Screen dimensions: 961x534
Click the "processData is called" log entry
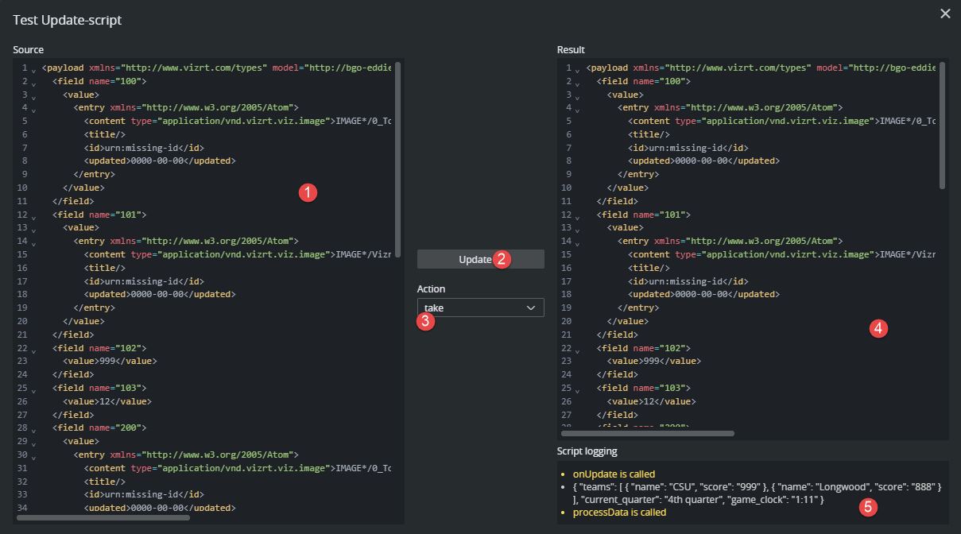pyautogui.click(x=619, y=513)
